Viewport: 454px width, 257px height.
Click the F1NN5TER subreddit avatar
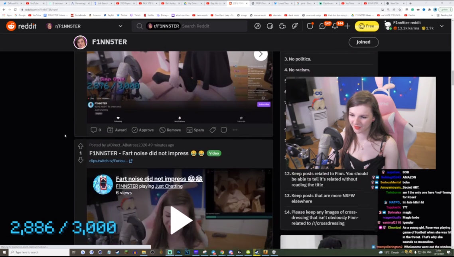[x=80, y=42]
